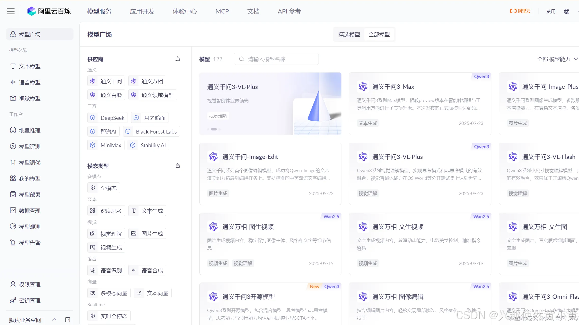Image resolution: width=579 pixels, height=325 pixels.
Task: Select 应用开发 in top navigation
Action: 142,11
